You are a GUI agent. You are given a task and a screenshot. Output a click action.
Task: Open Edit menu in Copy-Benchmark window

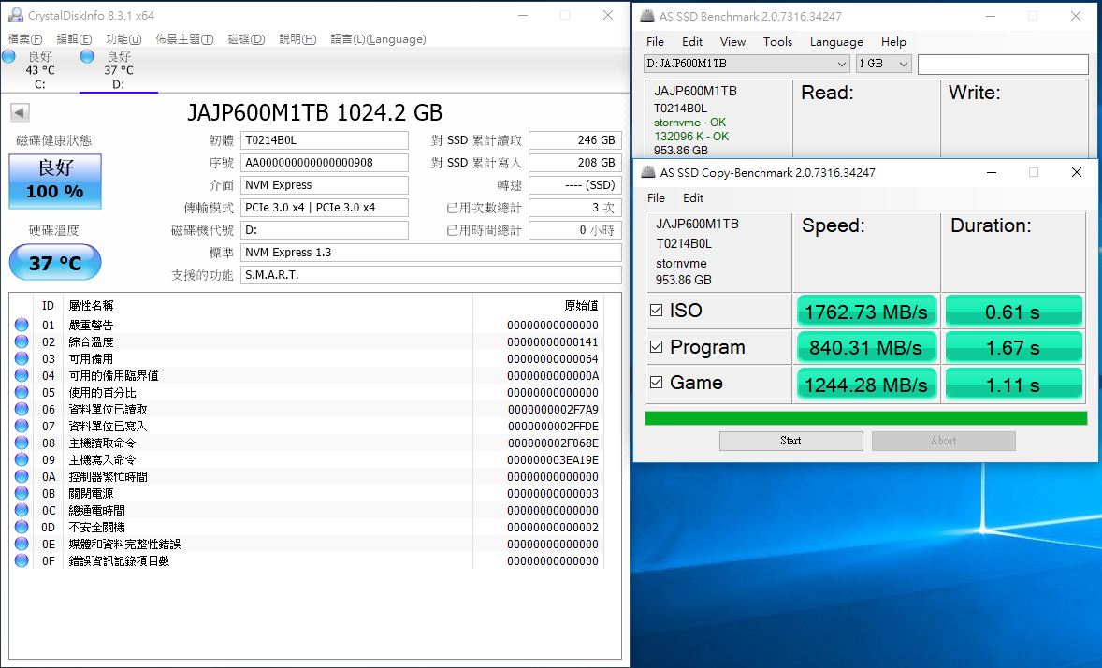[x=693, y=198]
